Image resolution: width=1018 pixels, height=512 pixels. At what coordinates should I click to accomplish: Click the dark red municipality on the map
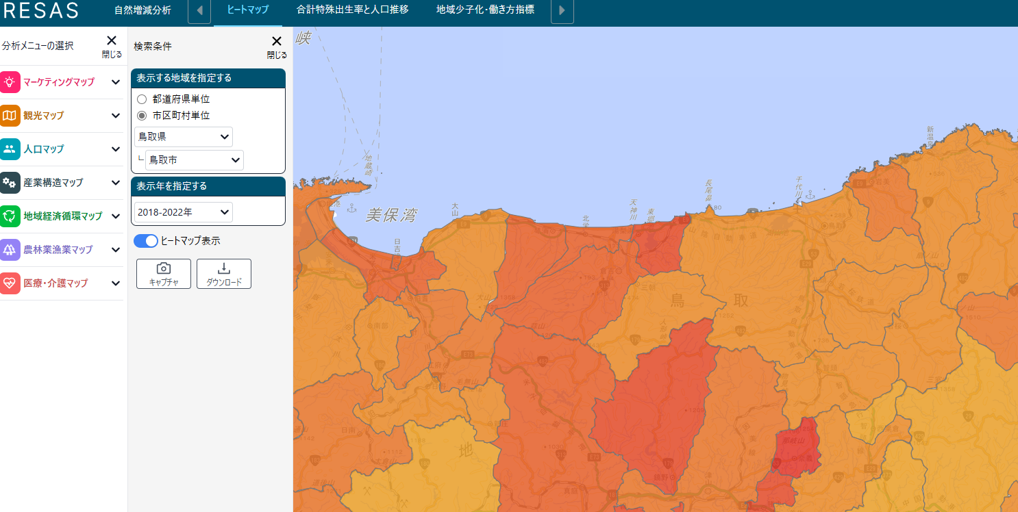pyautogui.click(x=798, y=446)
